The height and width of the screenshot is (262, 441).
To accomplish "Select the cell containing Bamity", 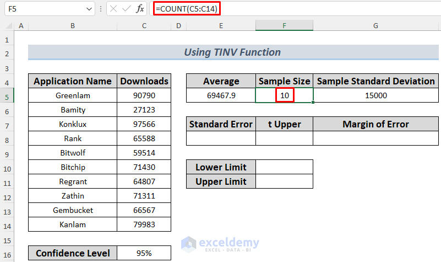I will (73, 110).
